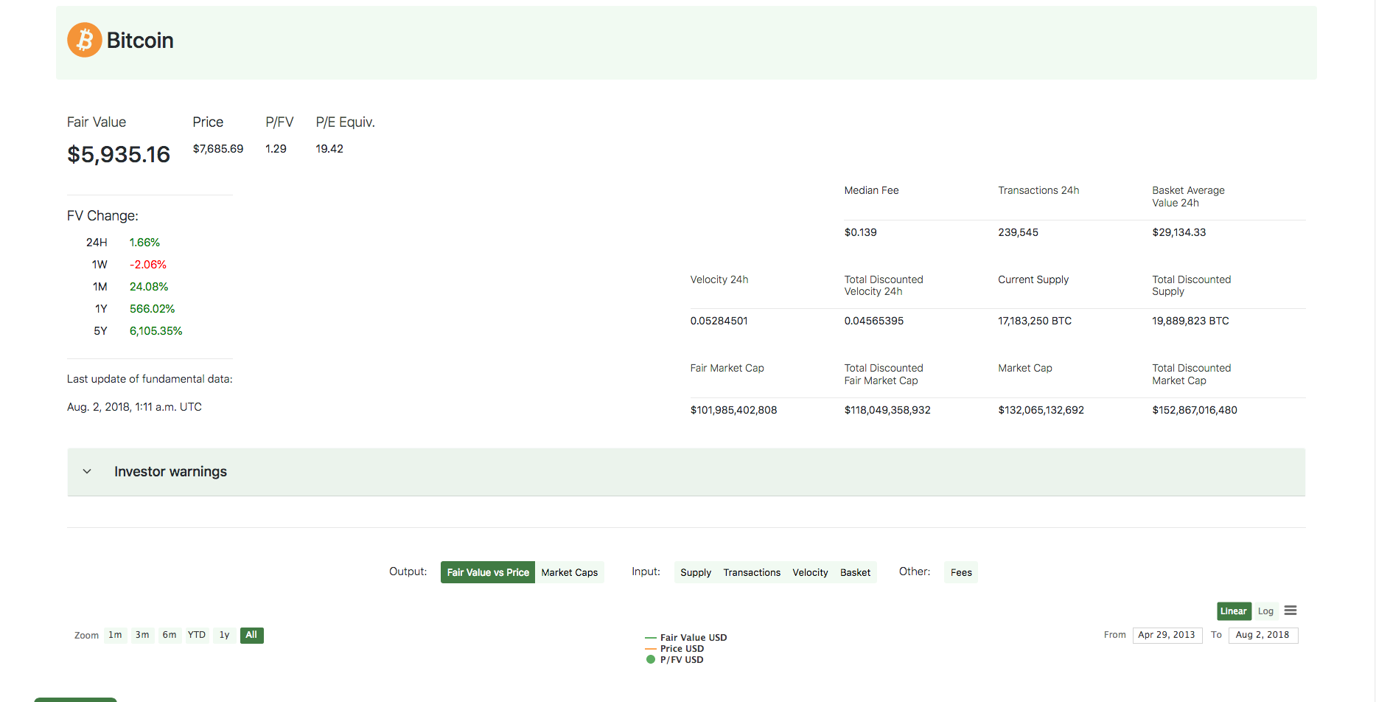The image size is (1376, 702).
Task: Click the 24H change 1.66%
Action: point(144,243)
